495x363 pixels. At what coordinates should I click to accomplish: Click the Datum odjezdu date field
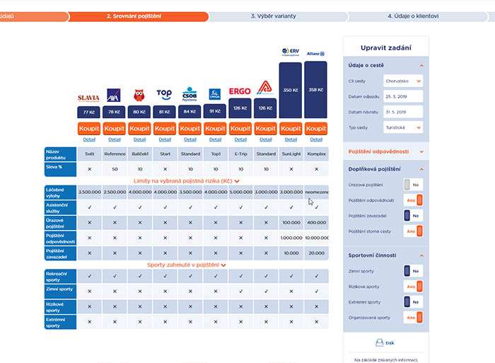click(x=402, y=97)
